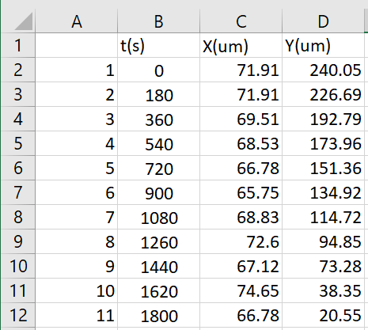The image size is (368, 330).
Task: Click empty cell A1
Action: click(x=77, y=45)
